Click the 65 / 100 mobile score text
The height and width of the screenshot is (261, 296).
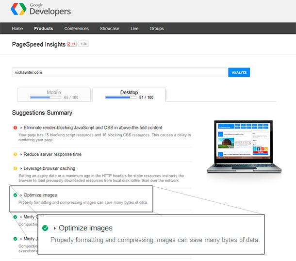tap(71, 98)
